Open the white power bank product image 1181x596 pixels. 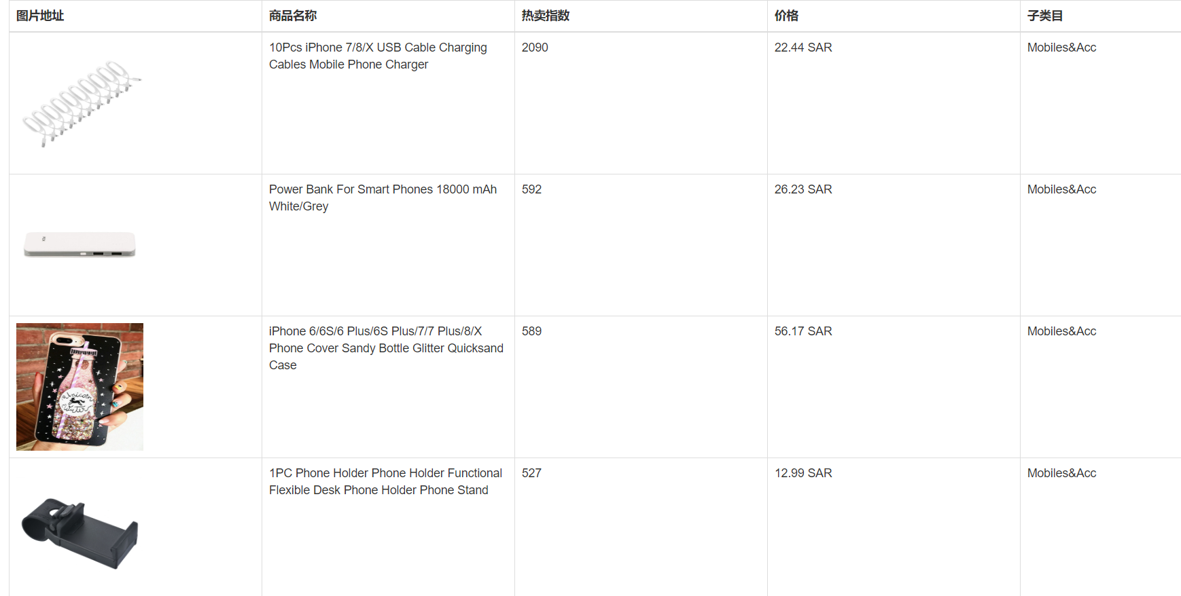point(80,245)
